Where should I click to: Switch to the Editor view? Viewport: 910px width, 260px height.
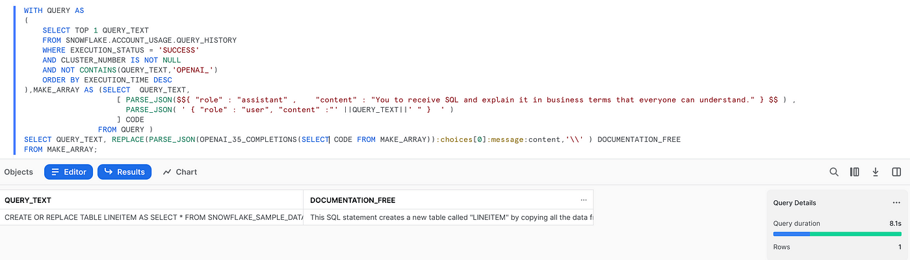coord(69,172)
